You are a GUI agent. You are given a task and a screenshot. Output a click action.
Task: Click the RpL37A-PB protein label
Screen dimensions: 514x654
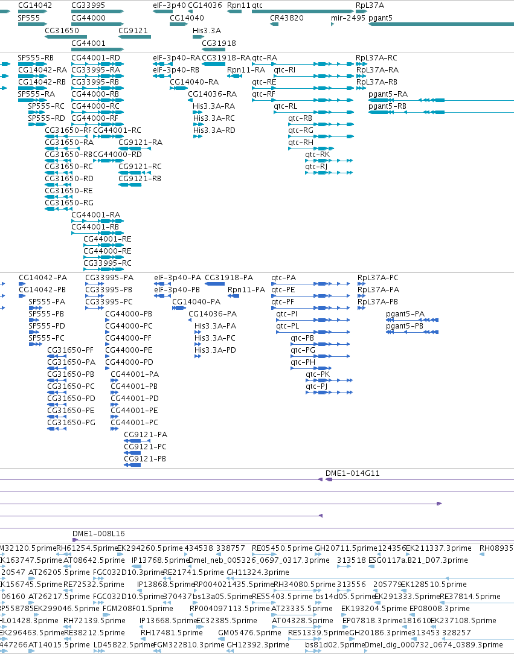(377, 302)
